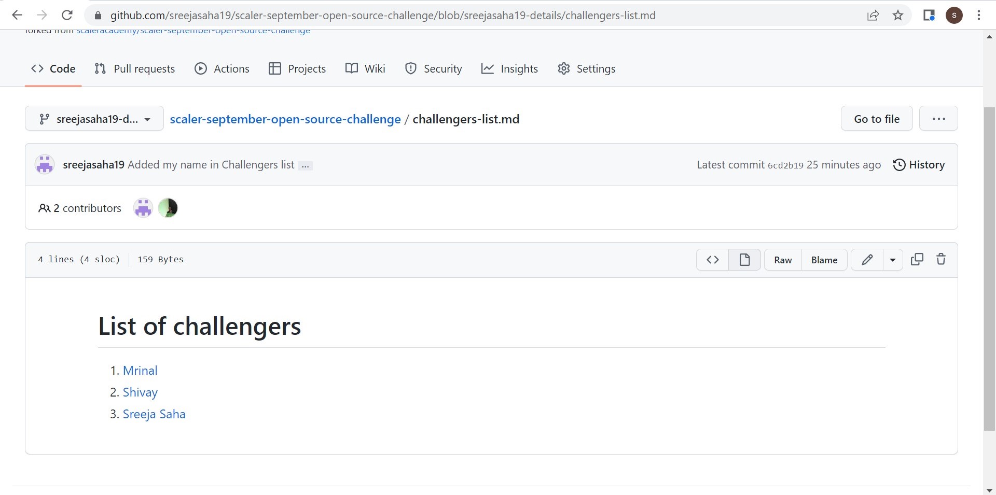
Task: Open the Wiki tab
Action: pos(365,69)
